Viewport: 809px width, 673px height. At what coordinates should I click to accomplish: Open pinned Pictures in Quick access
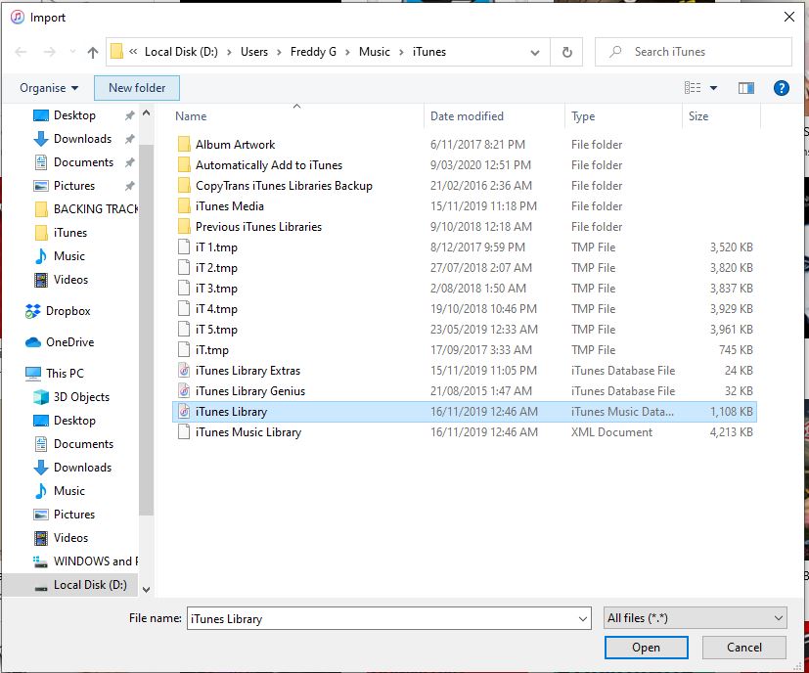pos(73,186)
